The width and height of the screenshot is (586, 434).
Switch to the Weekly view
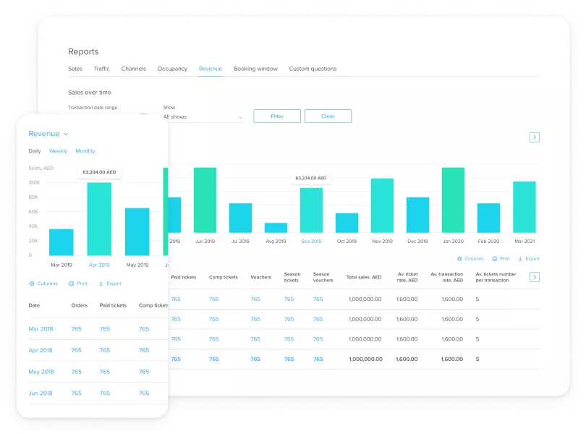pos(58,151)
